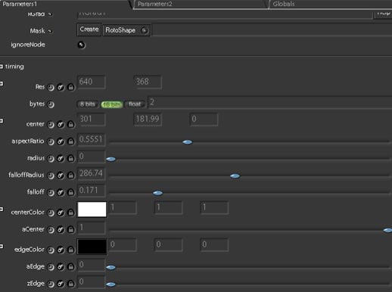392x292 pixels.
Task: Toggle the ignoreNode switch
Action: (x=81, y=45)
